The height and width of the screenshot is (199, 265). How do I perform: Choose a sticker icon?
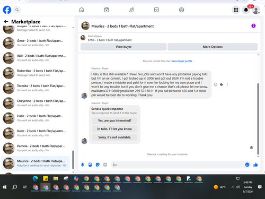[x=98, y=165]
